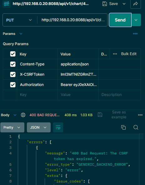The height and width of the screenshot is (185, 145).
Task: Open the JSON language dropdown
Action: pos(39,127)
